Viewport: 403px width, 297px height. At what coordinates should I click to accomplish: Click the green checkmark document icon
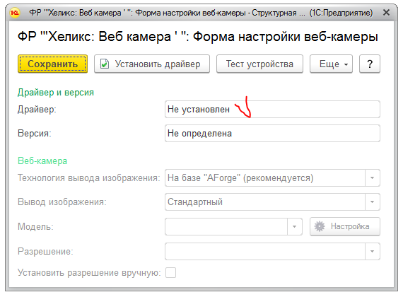[105, 64]
